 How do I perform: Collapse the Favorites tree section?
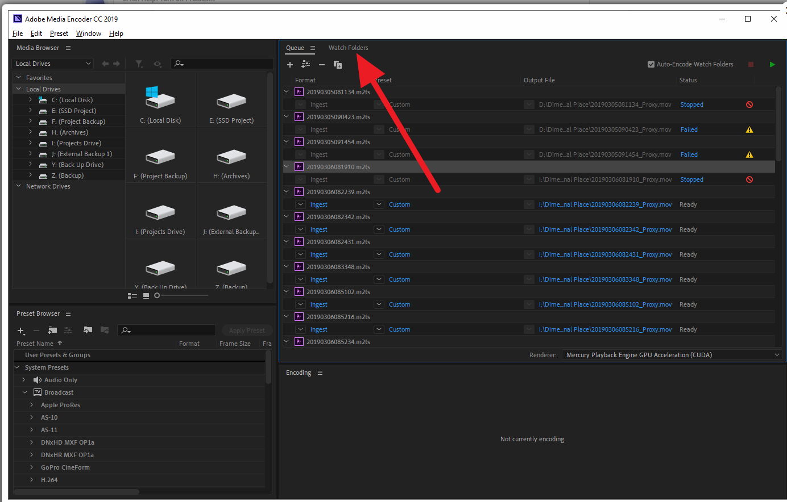tap(19, 77)
